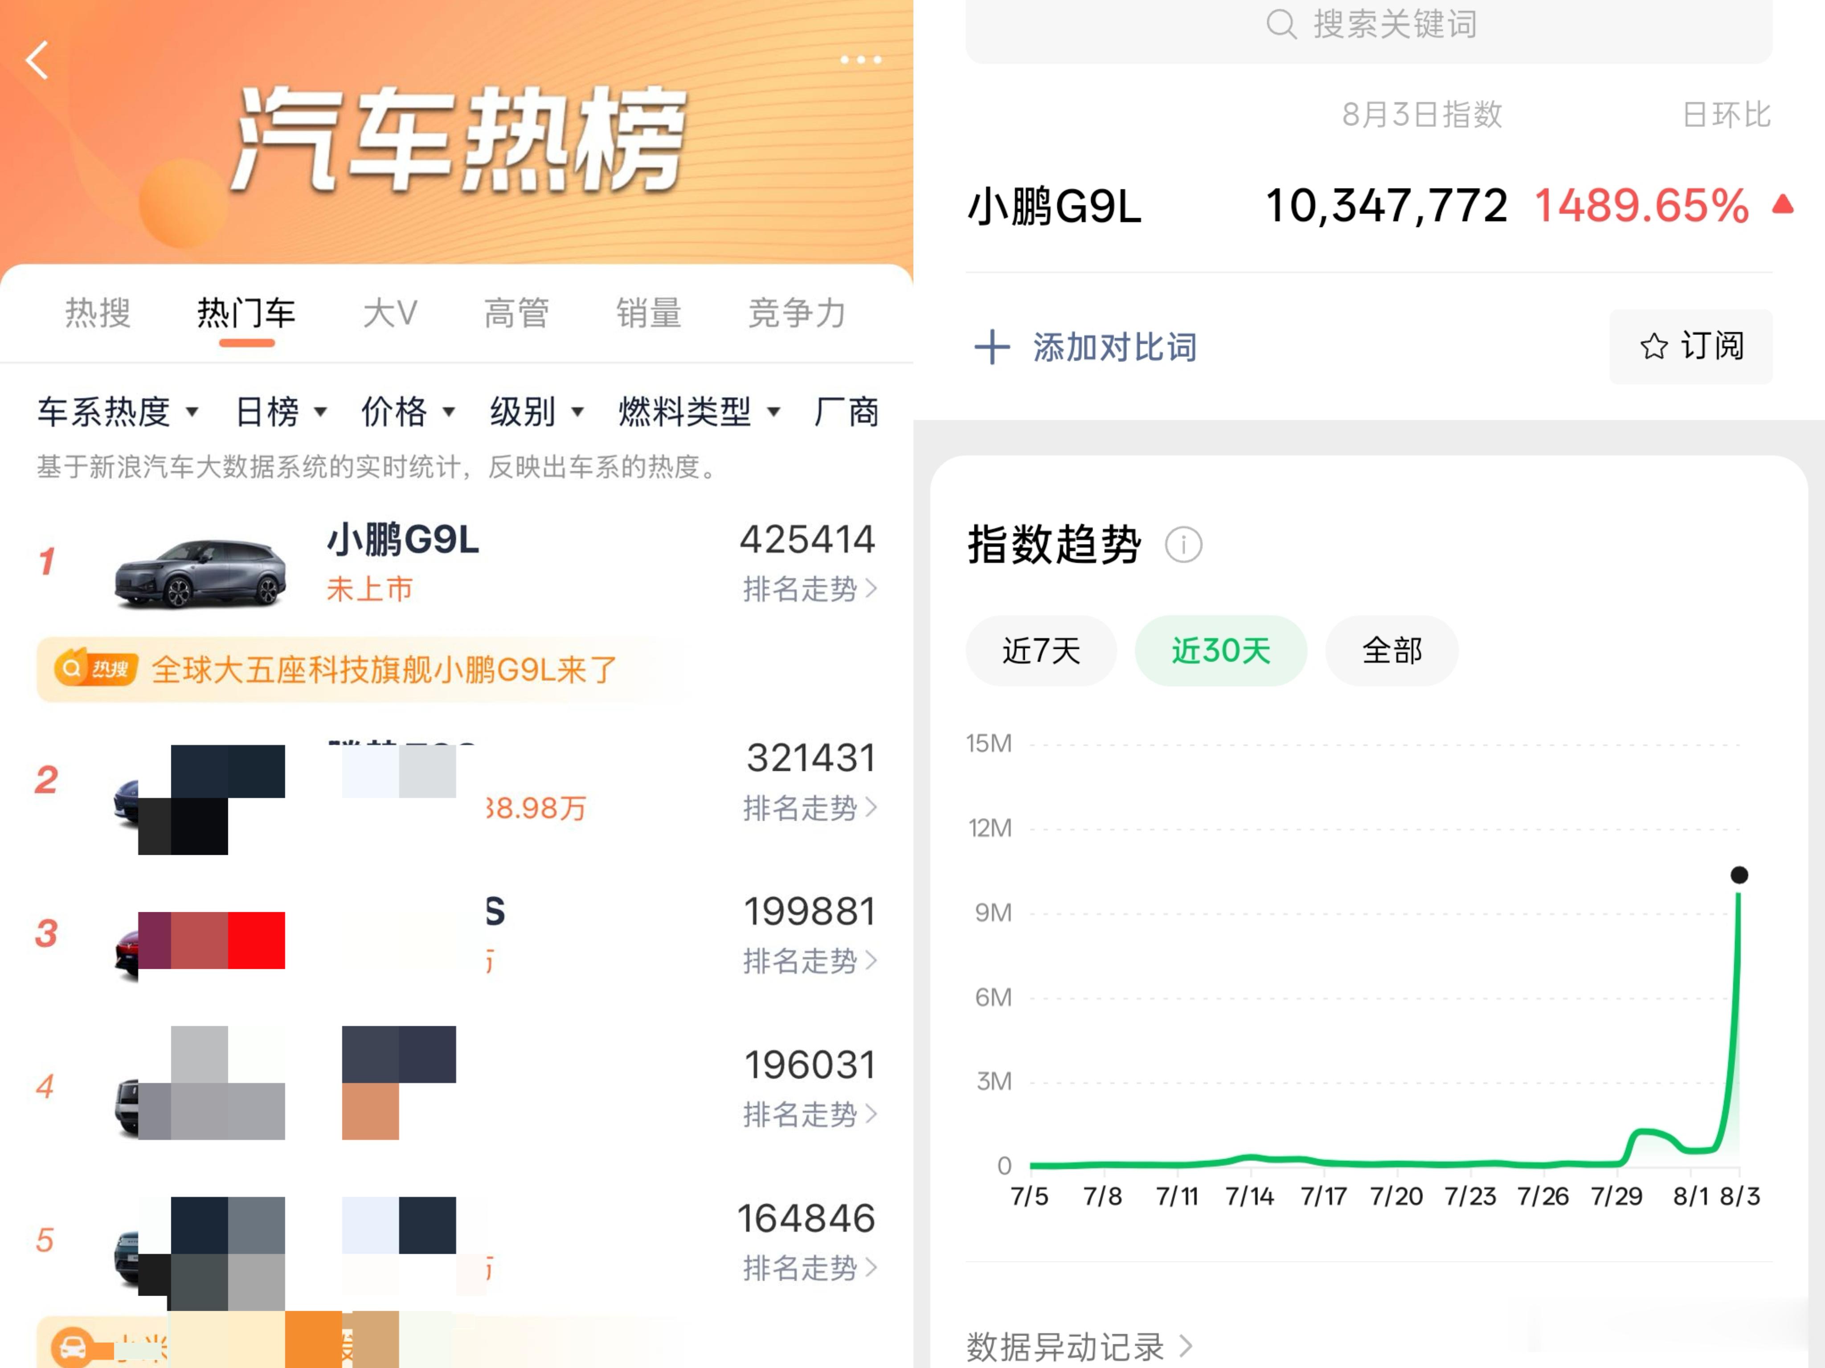Click the heat value 196031
This screenshot has height=1368, width=1825.
tap(810, 1065)
